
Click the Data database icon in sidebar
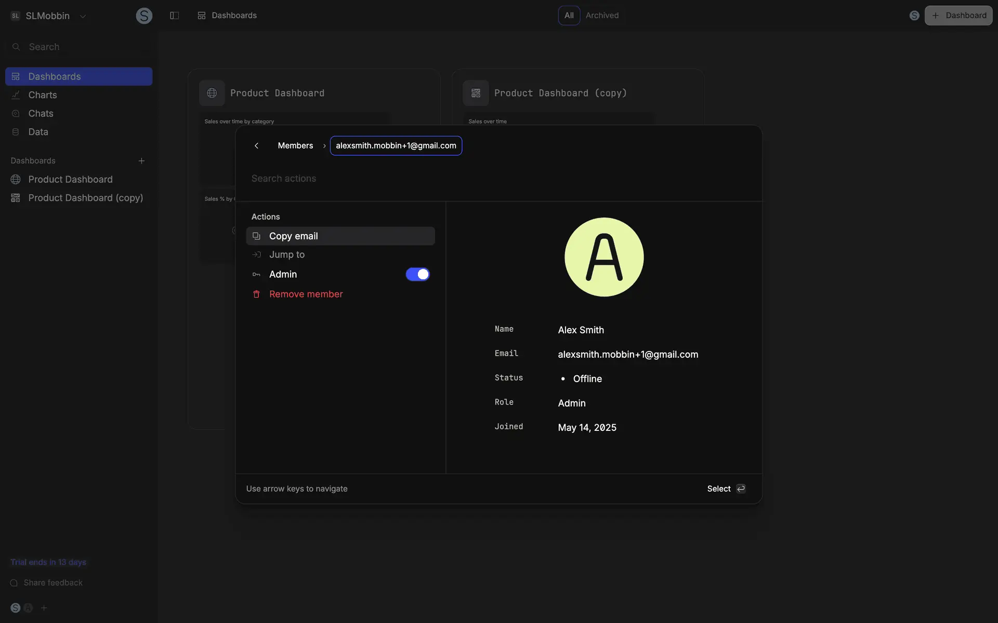[x=16, y=132]
